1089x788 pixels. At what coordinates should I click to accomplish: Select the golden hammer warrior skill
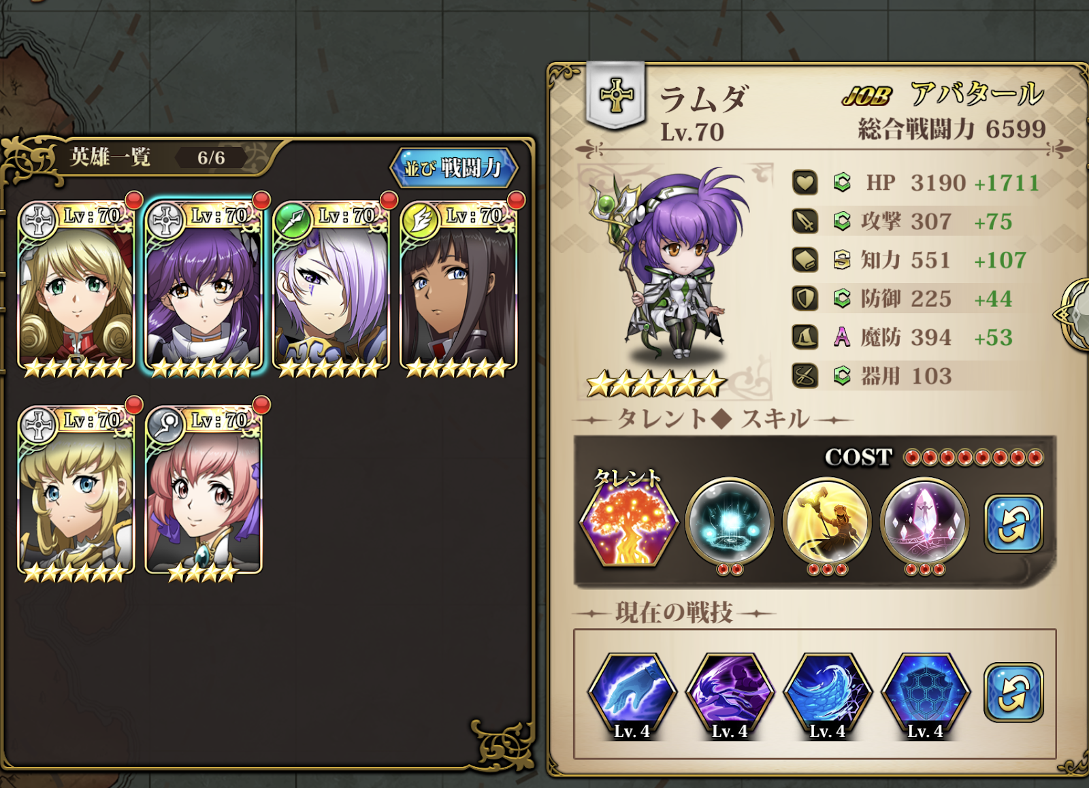tap(827, 522)
